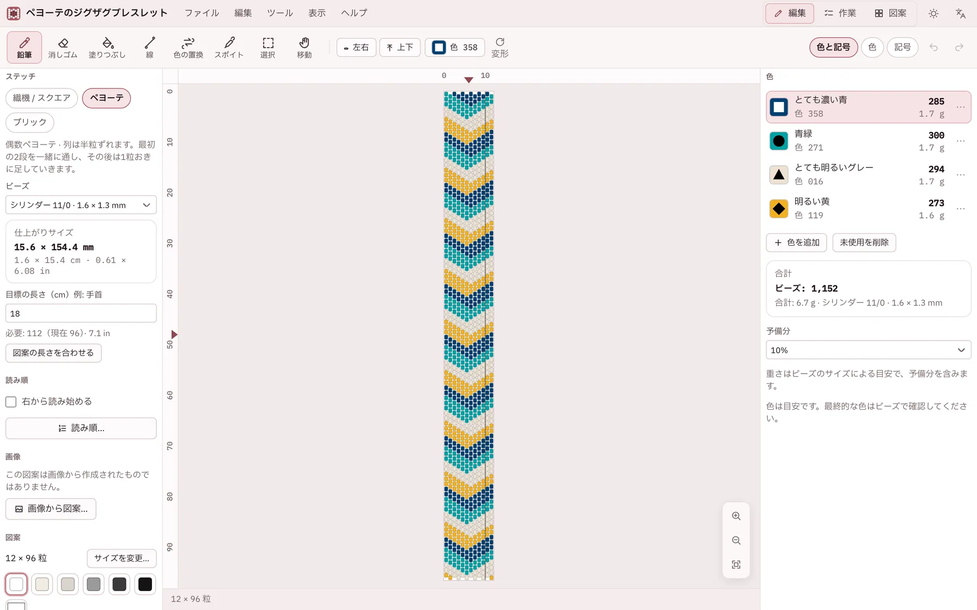This screenshot has width=977, height=610.
Task: Open the language translation icon
Action: (x=960, y=14)
